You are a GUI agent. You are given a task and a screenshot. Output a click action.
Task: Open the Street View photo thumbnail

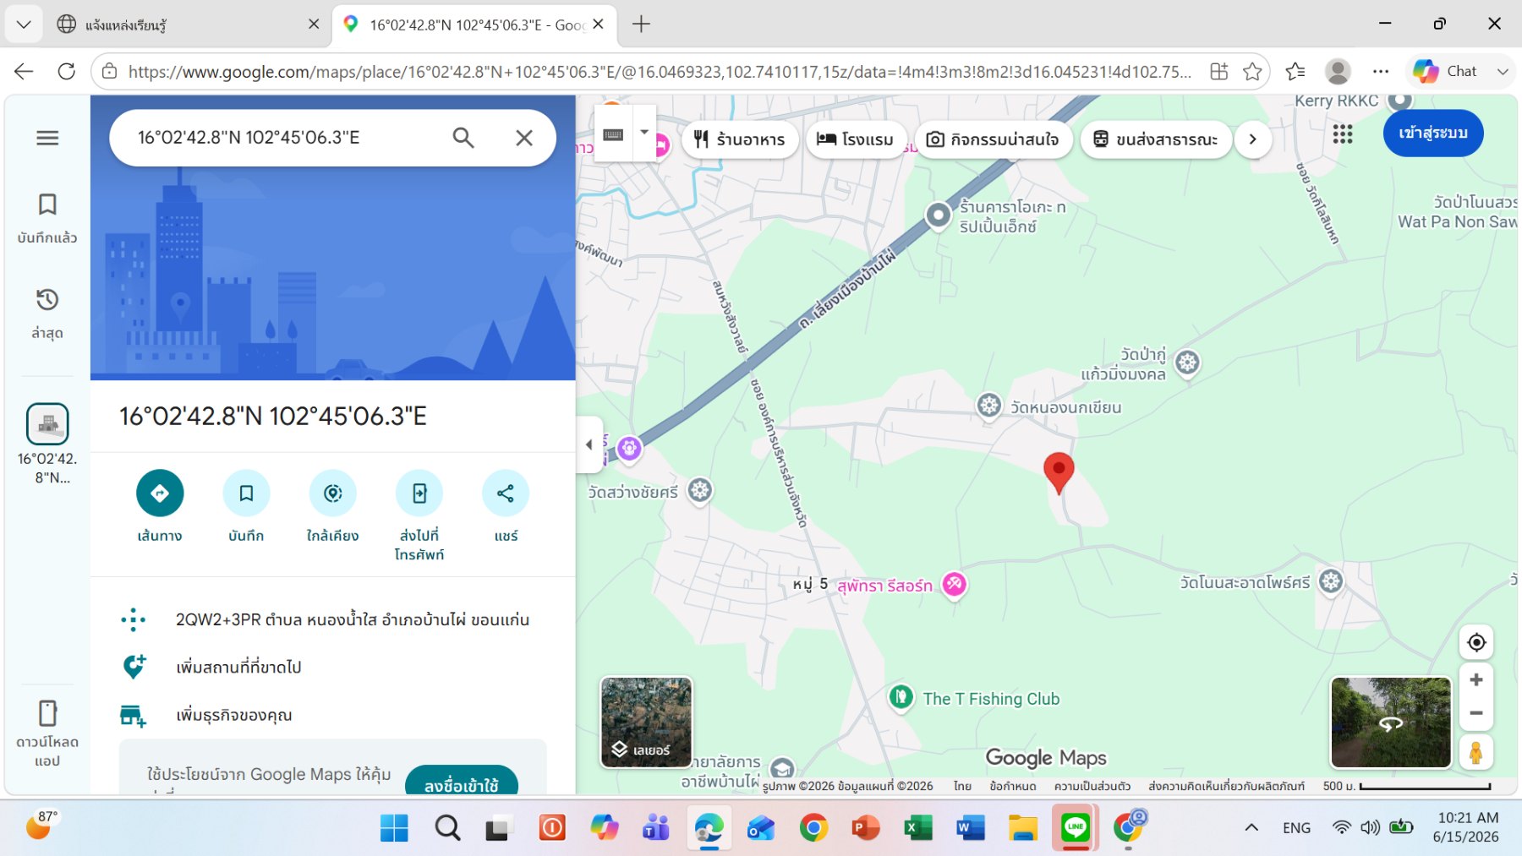(1391, 722)
